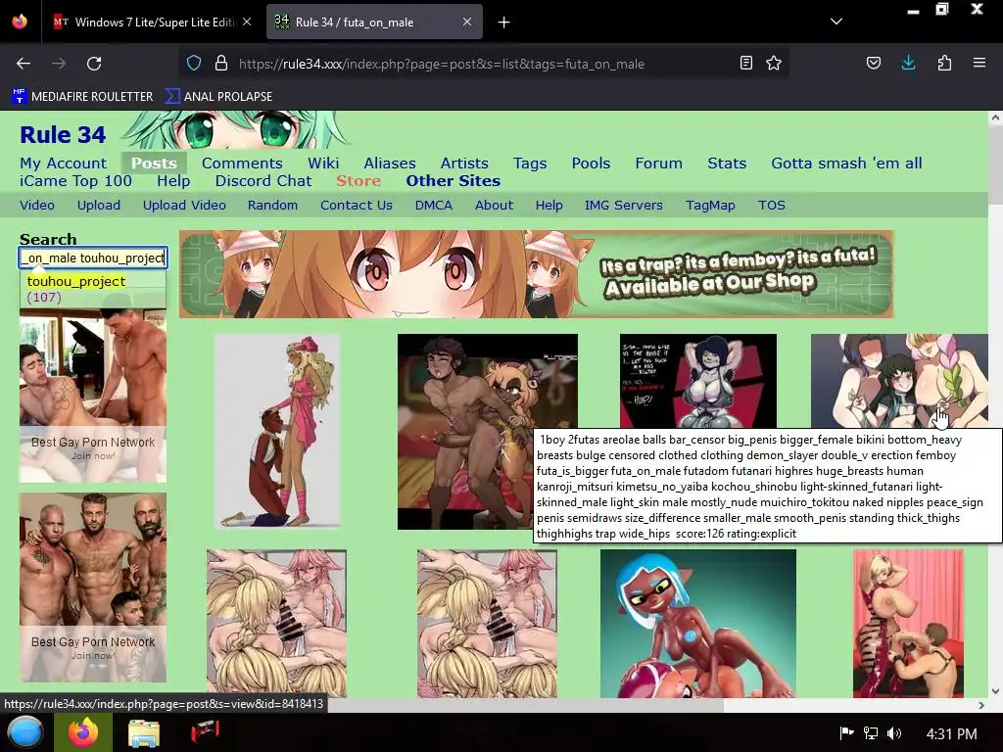Close the Rule 34 tab

467,22
